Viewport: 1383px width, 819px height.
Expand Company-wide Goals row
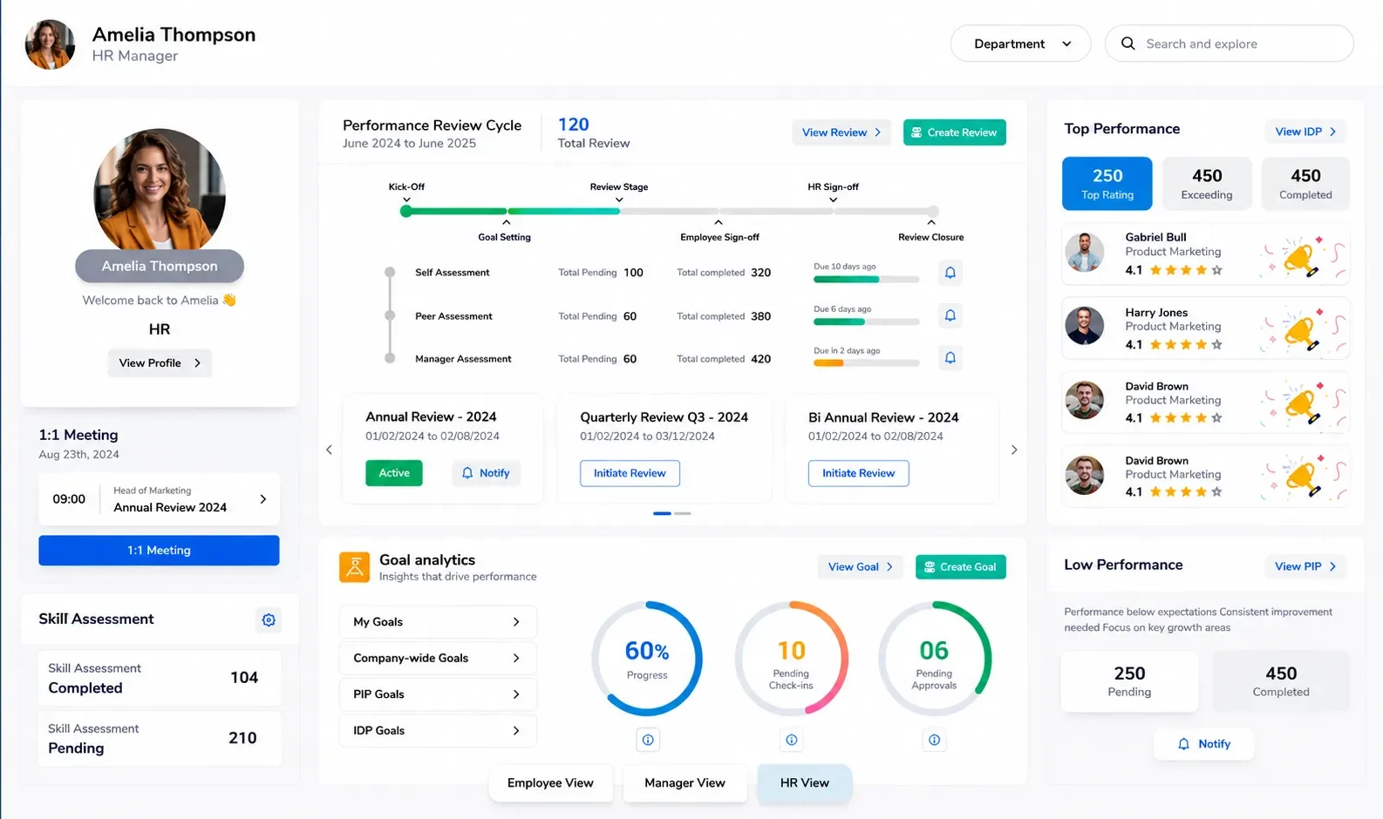pos(438,658)
